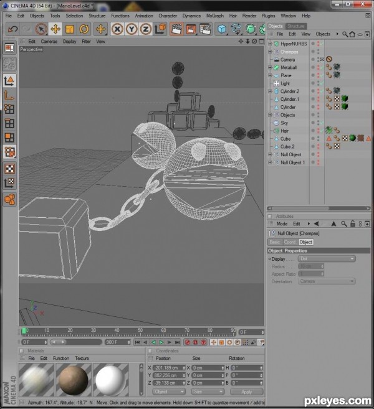This screenshot has width=374, height=409.
Task: Open the Character menu
Action: pyautogui.click(x=168, y=16)
